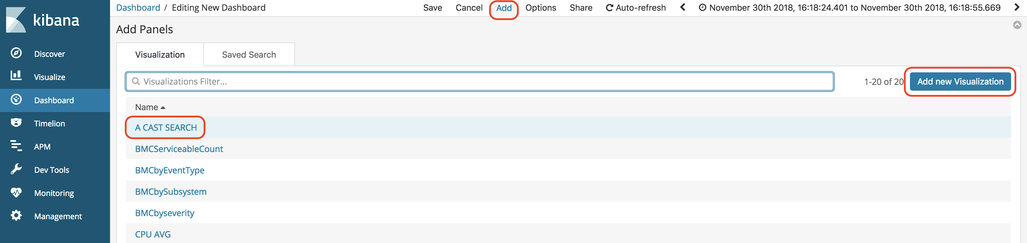
Task: Click Auto-refresh in the top bar
Action: (x=635, y=8)
